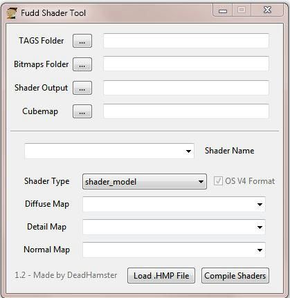
Task: Close the Fudd Shader Tool window
Action: (267, 10)
